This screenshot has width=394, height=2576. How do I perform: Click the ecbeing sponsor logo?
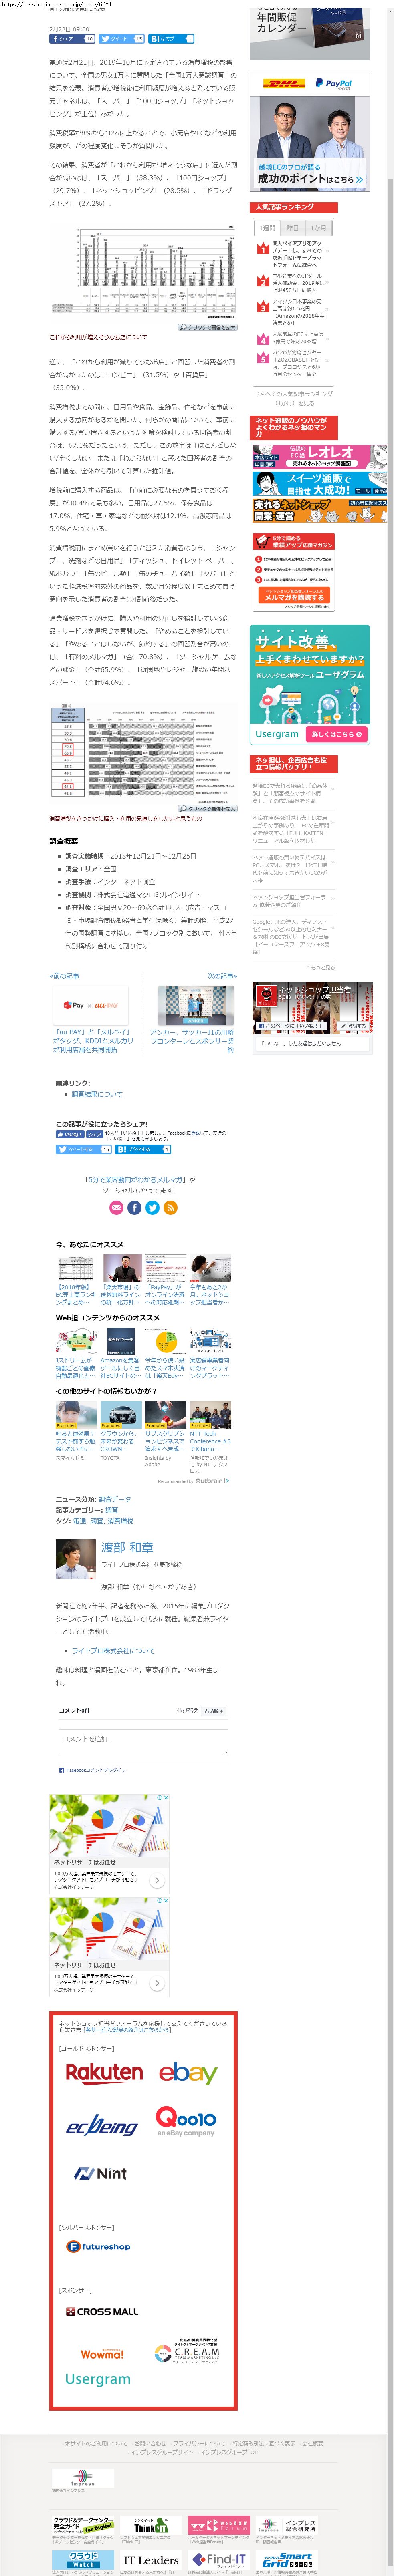click(101, 2126)
